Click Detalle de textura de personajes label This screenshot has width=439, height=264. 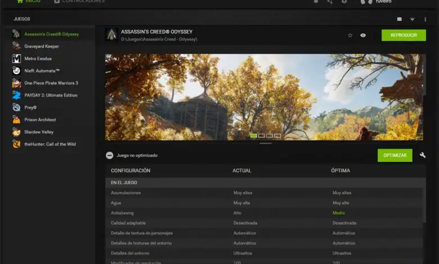[x=142, y=233]
